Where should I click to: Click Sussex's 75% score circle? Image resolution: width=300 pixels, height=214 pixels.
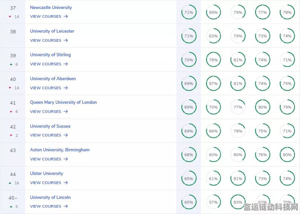[262, 131]
